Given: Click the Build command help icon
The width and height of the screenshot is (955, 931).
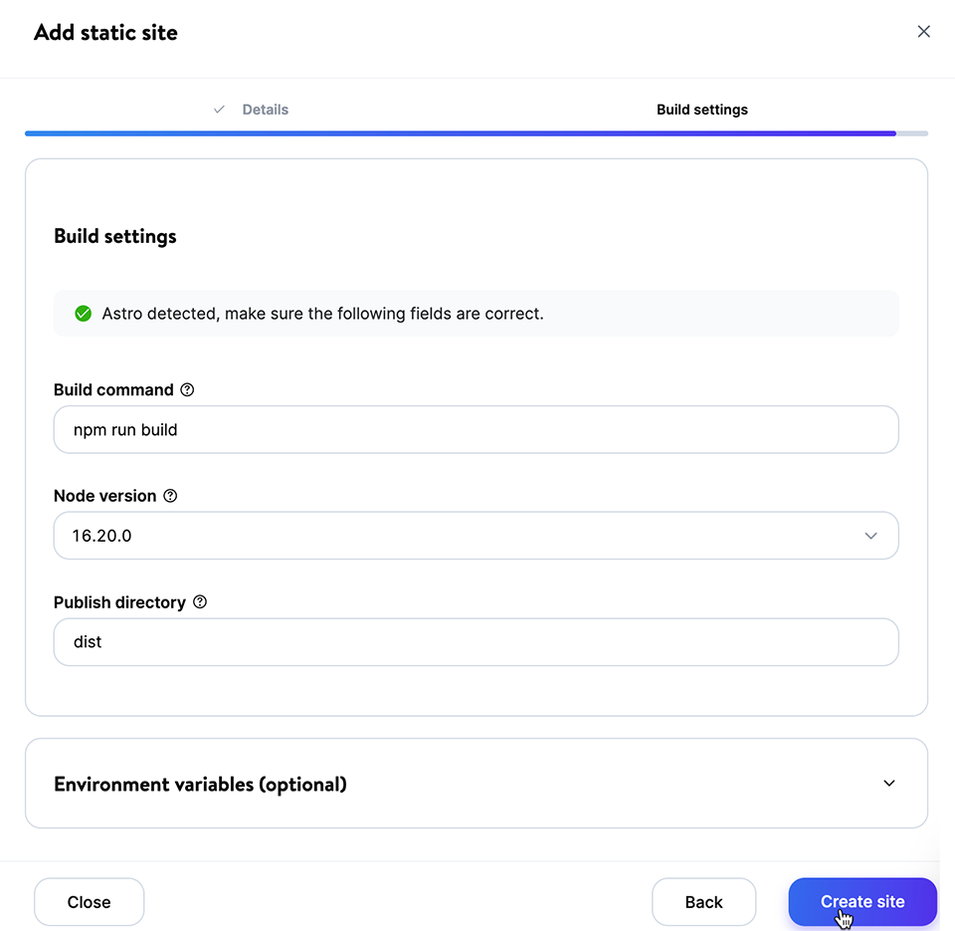Looking at the screenshot, I should (187, 389).
